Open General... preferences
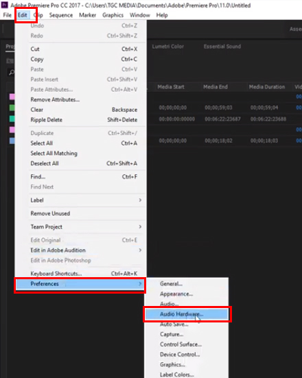 pos(186,284)
